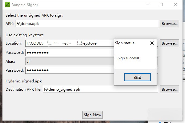The width and height of the screenshot is (185, 123).
Task: Browse for the keystore location
Action: point(170,43)
